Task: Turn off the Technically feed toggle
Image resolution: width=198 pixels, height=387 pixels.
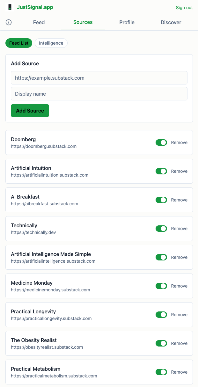Action: coord(161,229)
